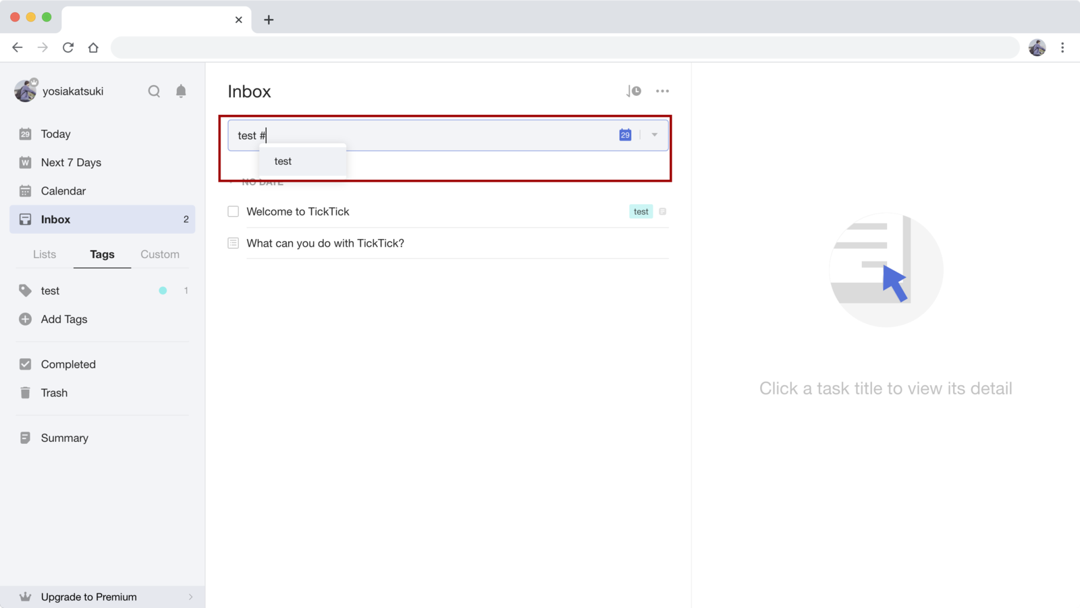Open the What can you do with TickTick task

pos(325,243)
